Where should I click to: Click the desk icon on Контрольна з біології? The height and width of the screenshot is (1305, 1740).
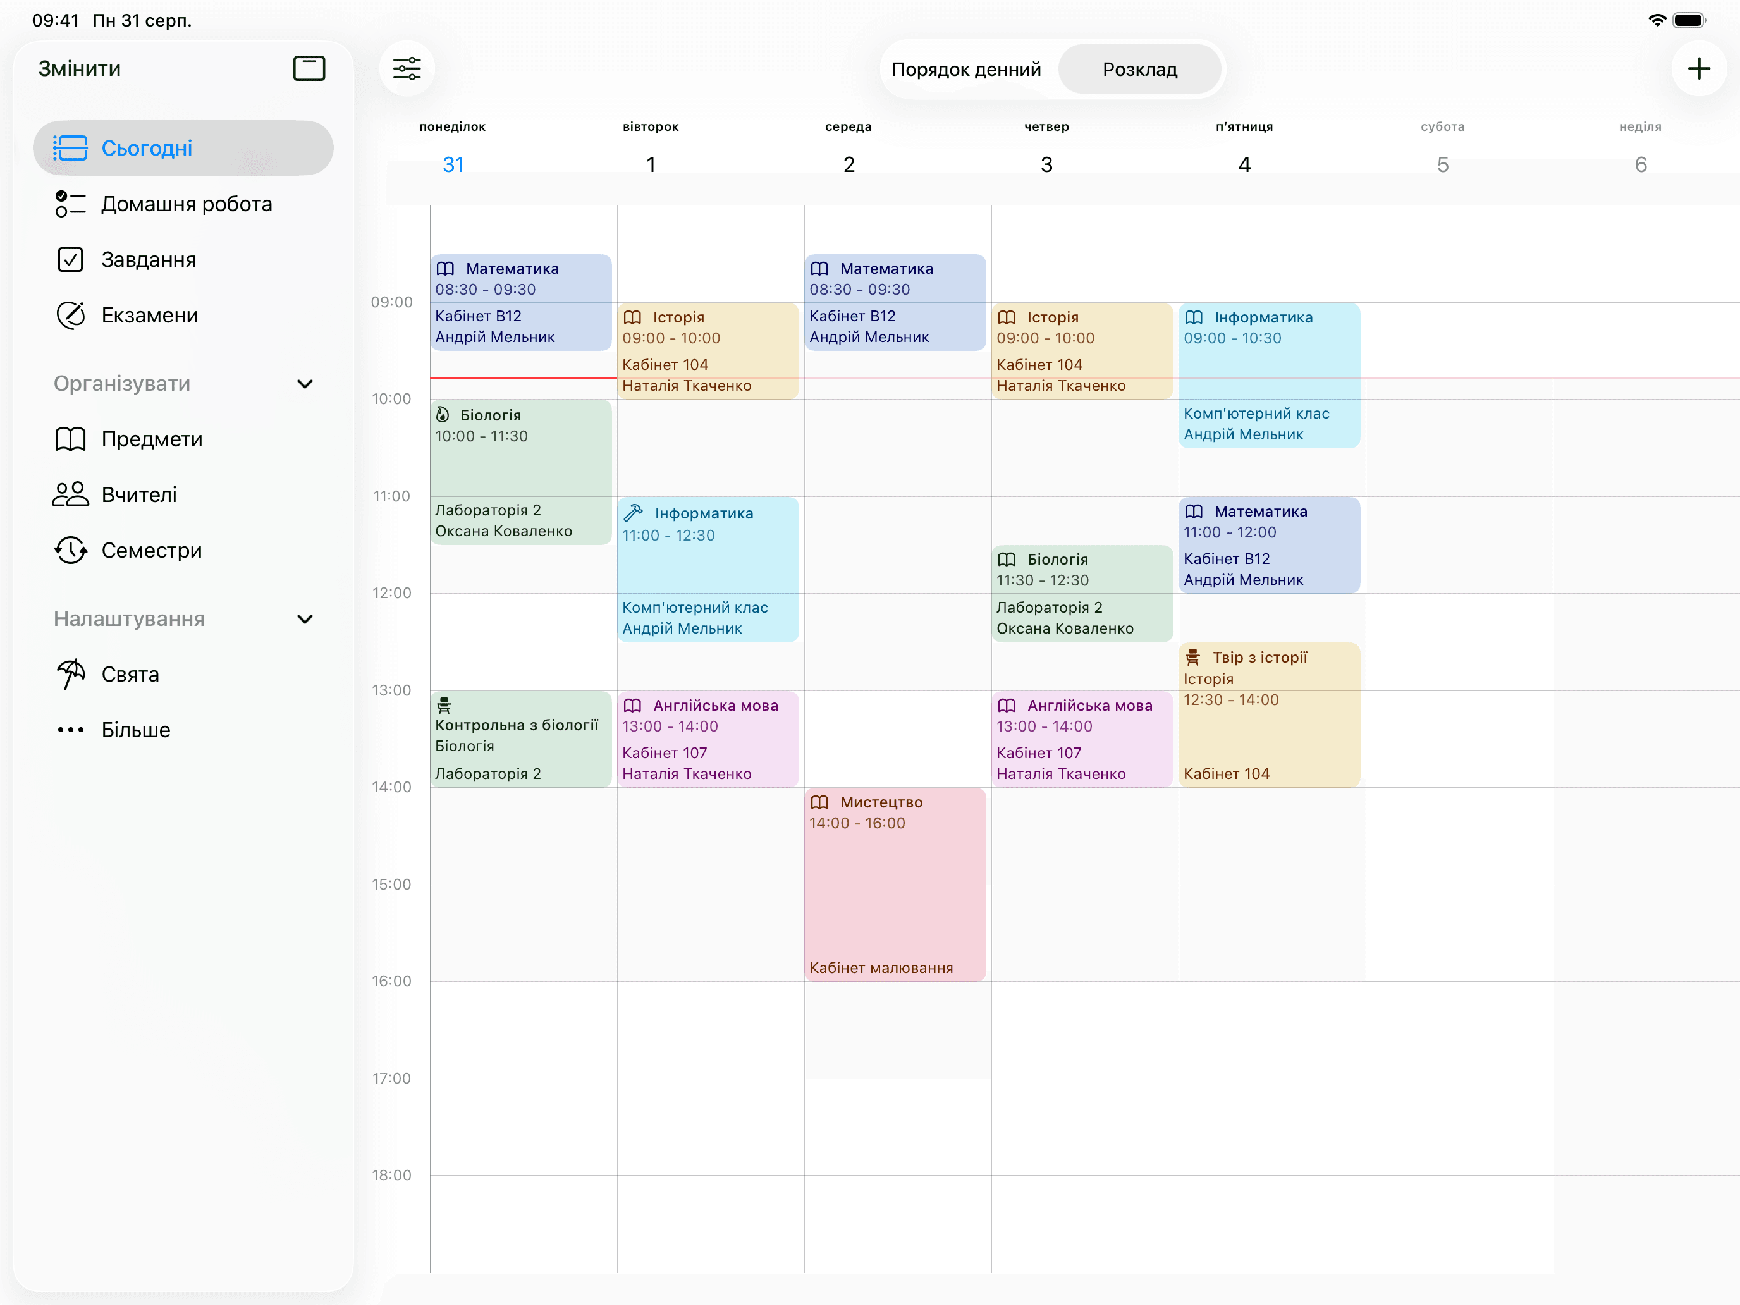coord(444,705)
